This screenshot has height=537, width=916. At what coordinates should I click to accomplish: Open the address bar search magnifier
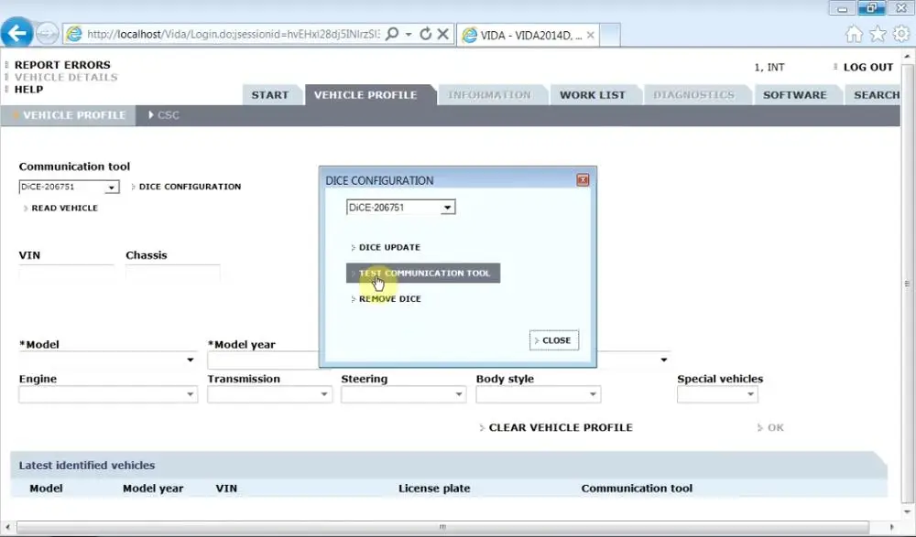pyautogui.click(x=392, y=34)
